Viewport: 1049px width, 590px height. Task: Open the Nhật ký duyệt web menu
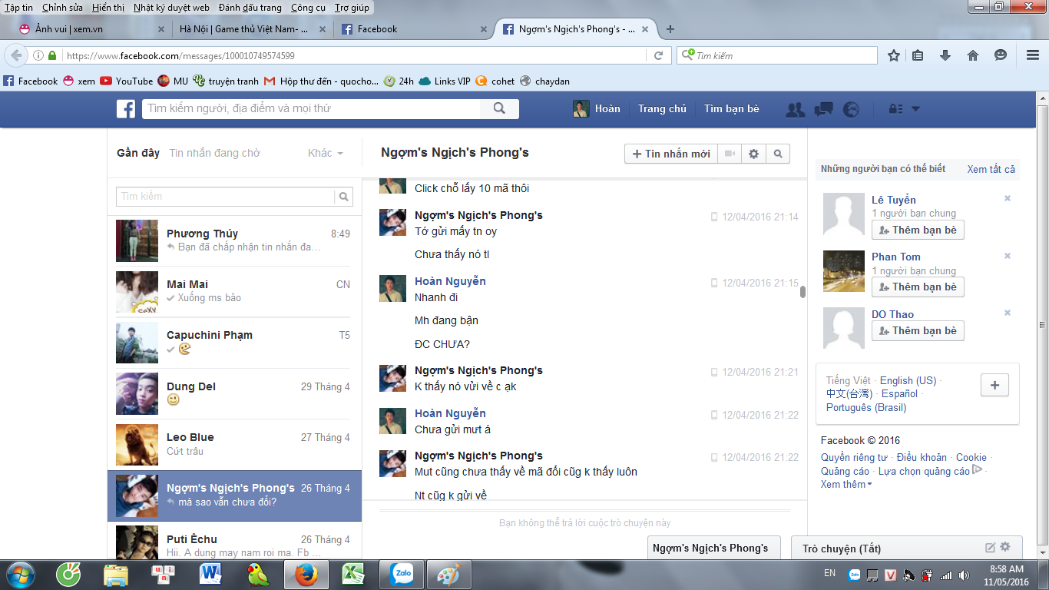(171, 8)
